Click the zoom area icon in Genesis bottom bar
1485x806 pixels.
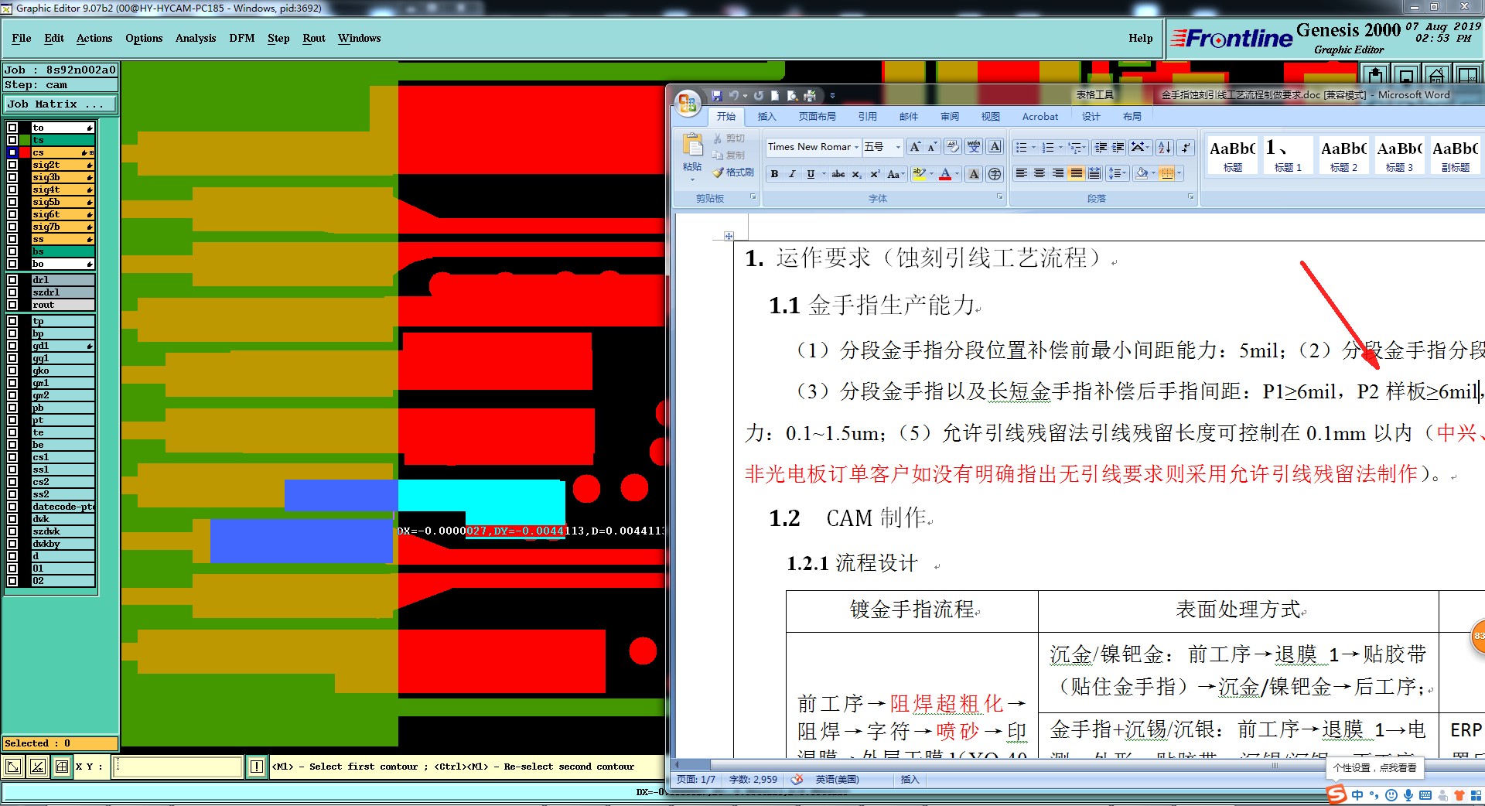(13, 767)
